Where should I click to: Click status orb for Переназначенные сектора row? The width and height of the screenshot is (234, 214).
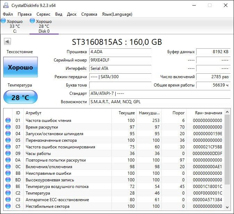(8, 140)
